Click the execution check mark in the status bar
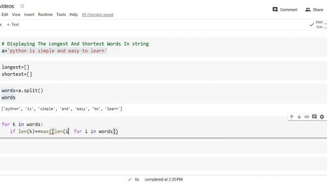This screenshot has width=327, height=183. [x=130, y=179]
